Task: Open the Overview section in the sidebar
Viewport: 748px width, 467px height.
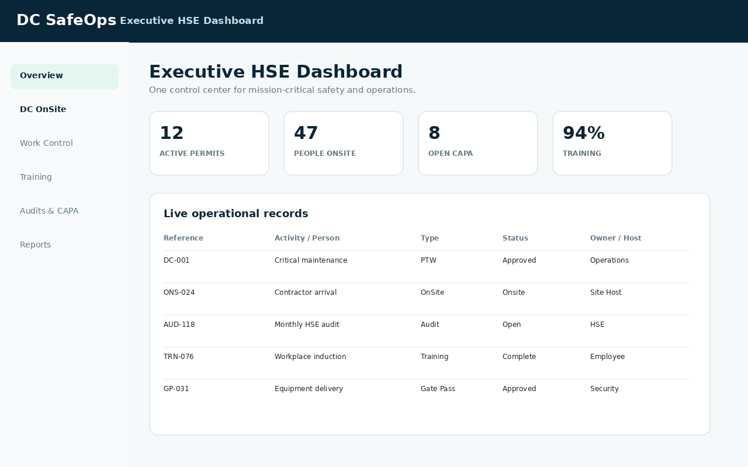Action: [64, 76]
